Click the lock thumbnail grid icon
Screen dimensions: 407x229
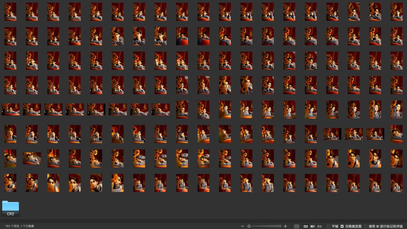tap(297, 226)
